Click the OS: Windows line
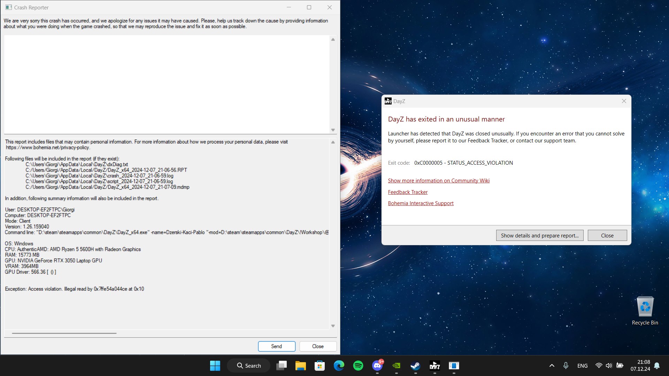This screenshot has width=669, height=376. point(19,244)
